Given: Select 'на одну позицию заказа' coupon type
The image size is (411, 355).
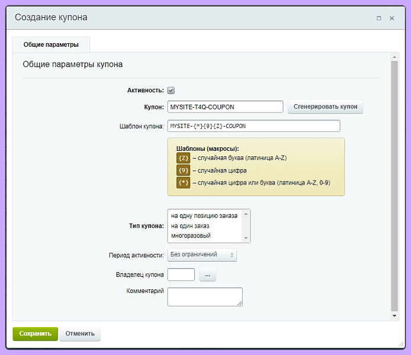Looking at the screenshot, I should 204,215.
